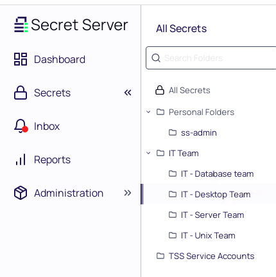Open the Administration menu item

click(x=69, y=193)
